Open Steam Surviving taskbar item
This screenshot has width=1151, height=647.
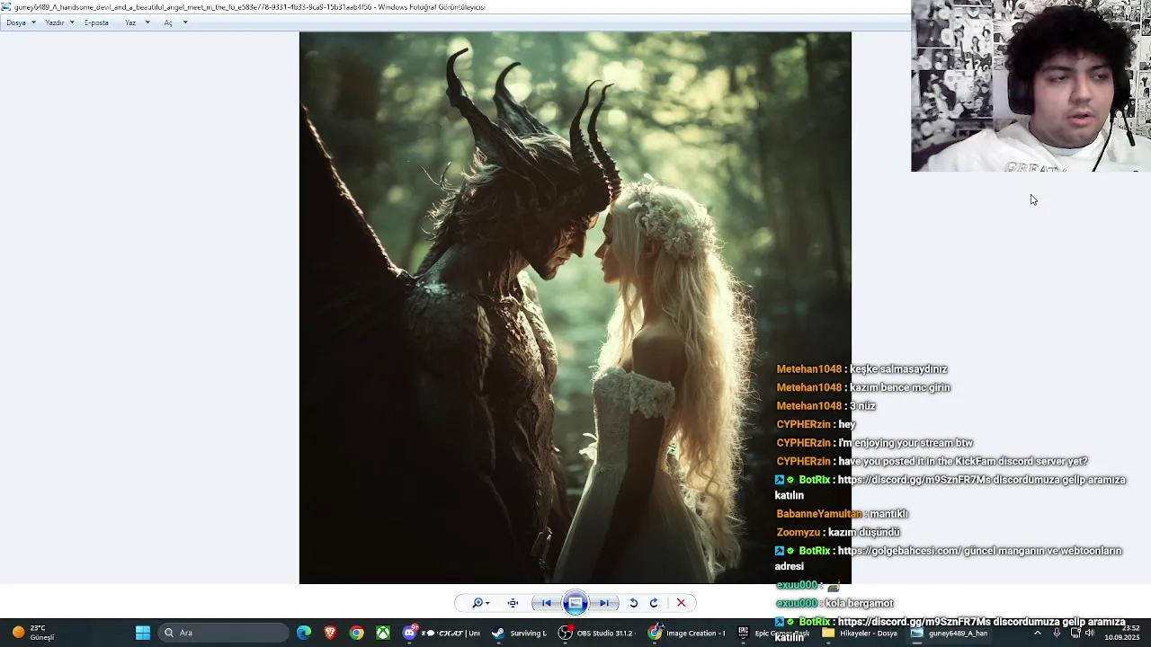[519, 633]
